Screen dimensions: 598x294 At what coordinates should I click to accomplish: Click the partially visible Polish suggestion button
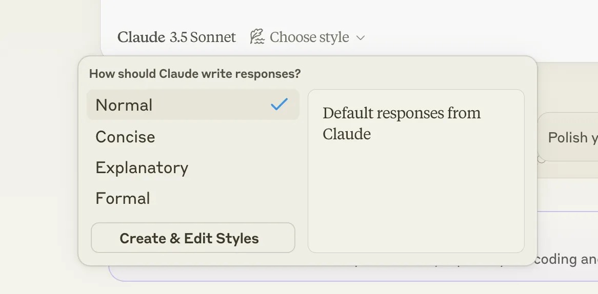pos(567,137)
